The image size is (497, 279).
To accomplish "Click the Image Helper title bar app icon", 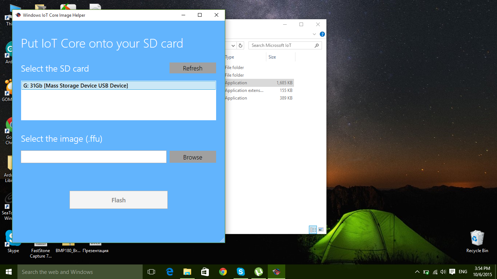I will point(18,15).
